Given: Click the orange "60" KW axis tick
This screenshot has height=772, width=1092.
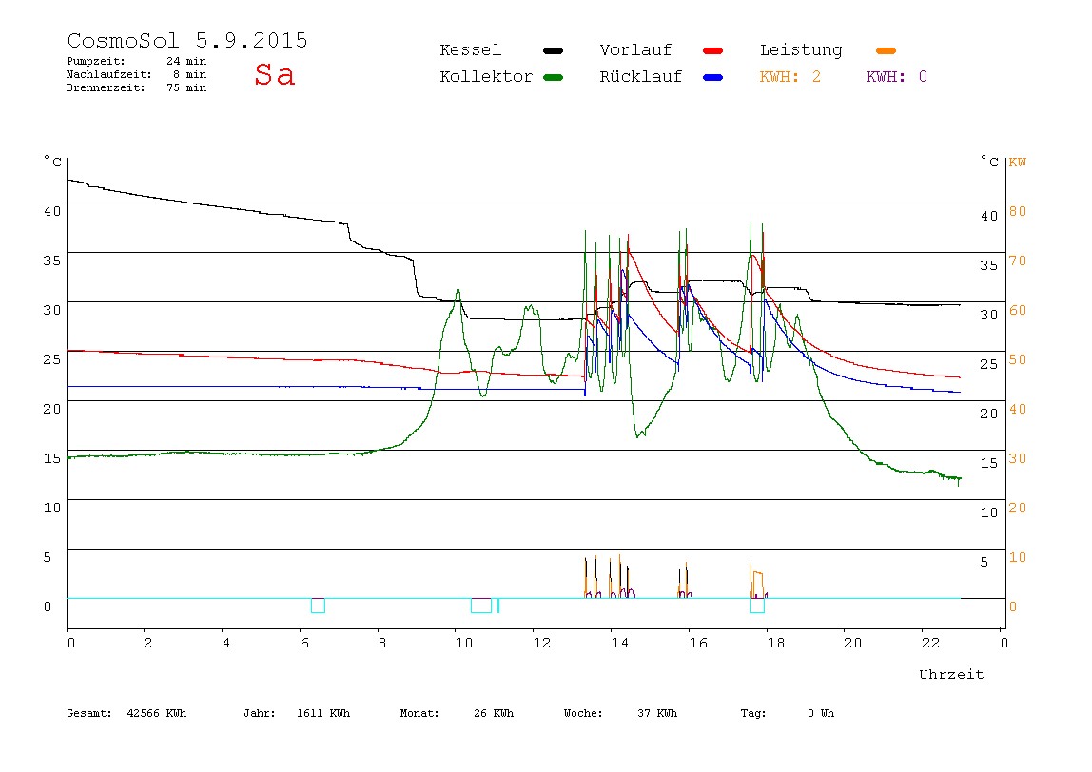Looking at the screenshot, I should [1018, 310].
